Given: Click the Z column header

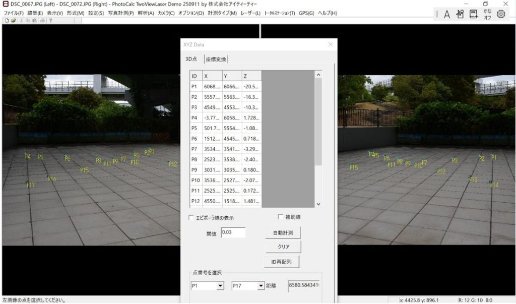Looking at the screenshot, I should coord(252,76).
